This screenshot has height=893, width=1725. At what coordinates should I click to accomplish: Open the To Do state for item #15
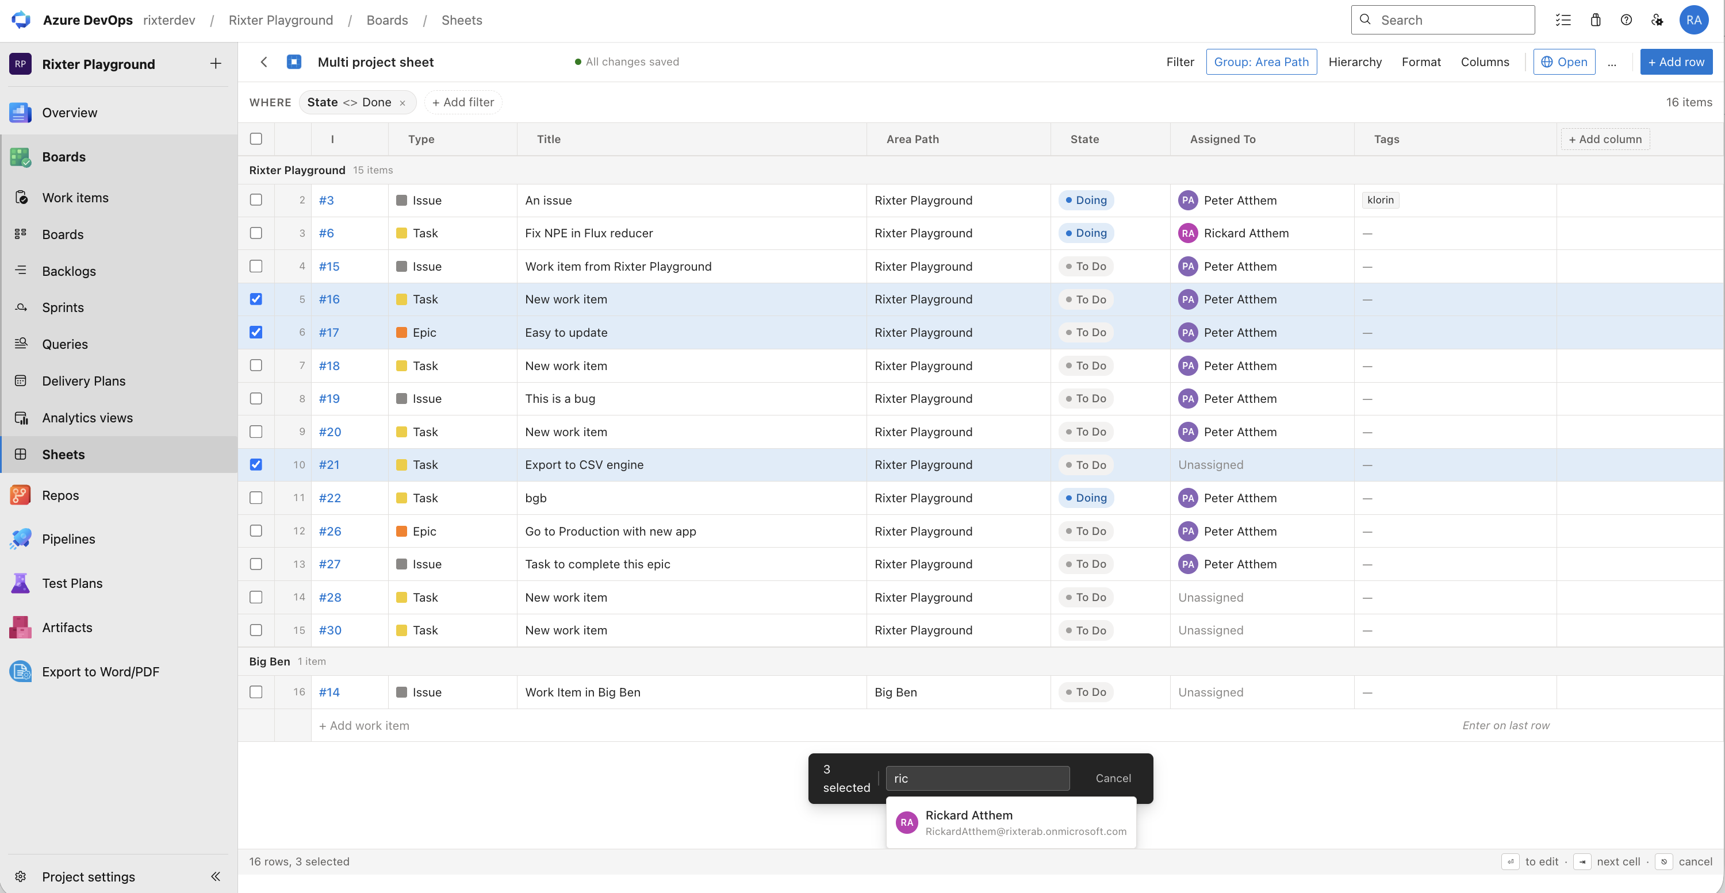(1086, 267)
